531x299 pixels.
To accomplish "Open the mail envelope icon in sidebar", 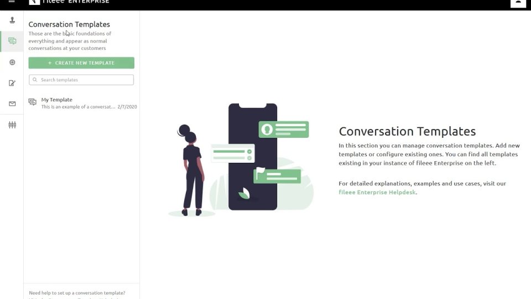I will click(x=12, y=104).
